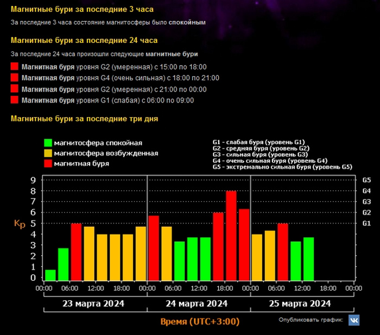Viewport: 380px width, 335px height.
Task: Click green legend square 'магнитосфера спокойная'
Action: coord(48,143)
